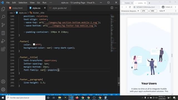Image resolution: width=178 pixels, height=100 pixels.
Task: Open editor More Actions ellipsis
Action: (116, 8)
